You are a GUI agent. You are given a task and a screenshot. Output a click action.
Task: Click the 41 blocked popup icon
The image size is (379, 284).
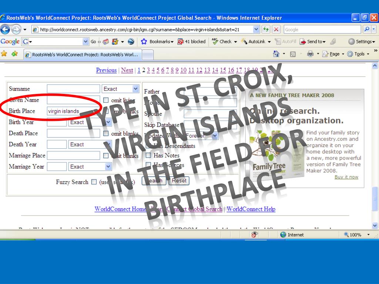click(x=180, y=41)
